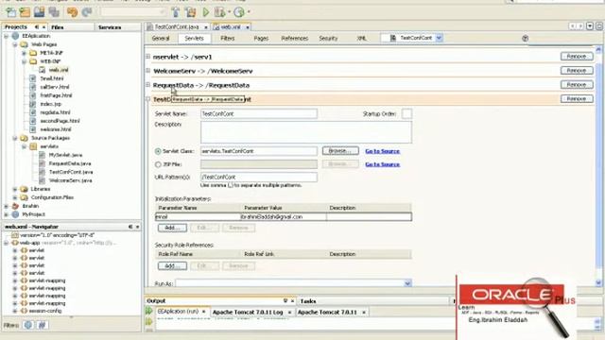This screenshot has height=340, width=605.
Task: Maximize the editor window with corner icon
Action: tap(598, 26)
